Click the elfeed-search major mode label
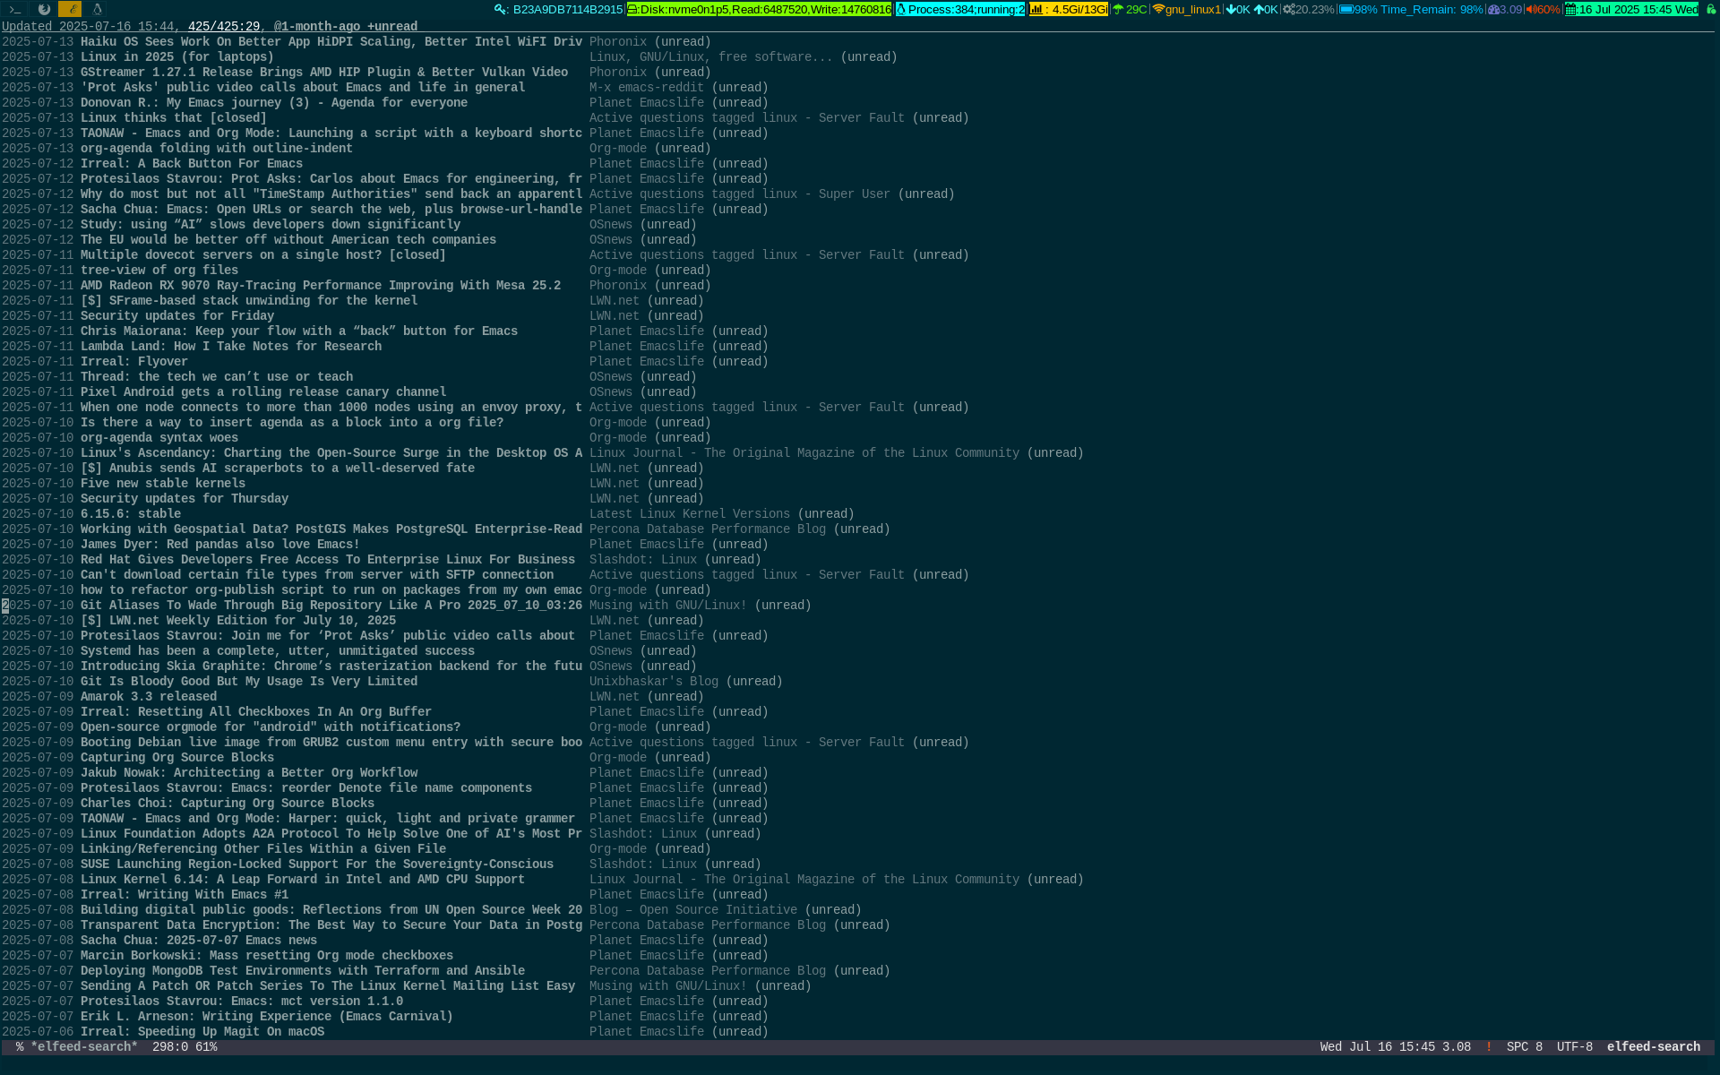The width and height of the screenshot is (1720, 1075). click(1653, 1046)
